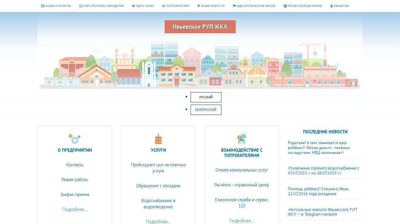Click the flag icon beside Идеологическая работа
Image resolution: width=400 pixels, height=224 pixels.
tap(234, 6)
